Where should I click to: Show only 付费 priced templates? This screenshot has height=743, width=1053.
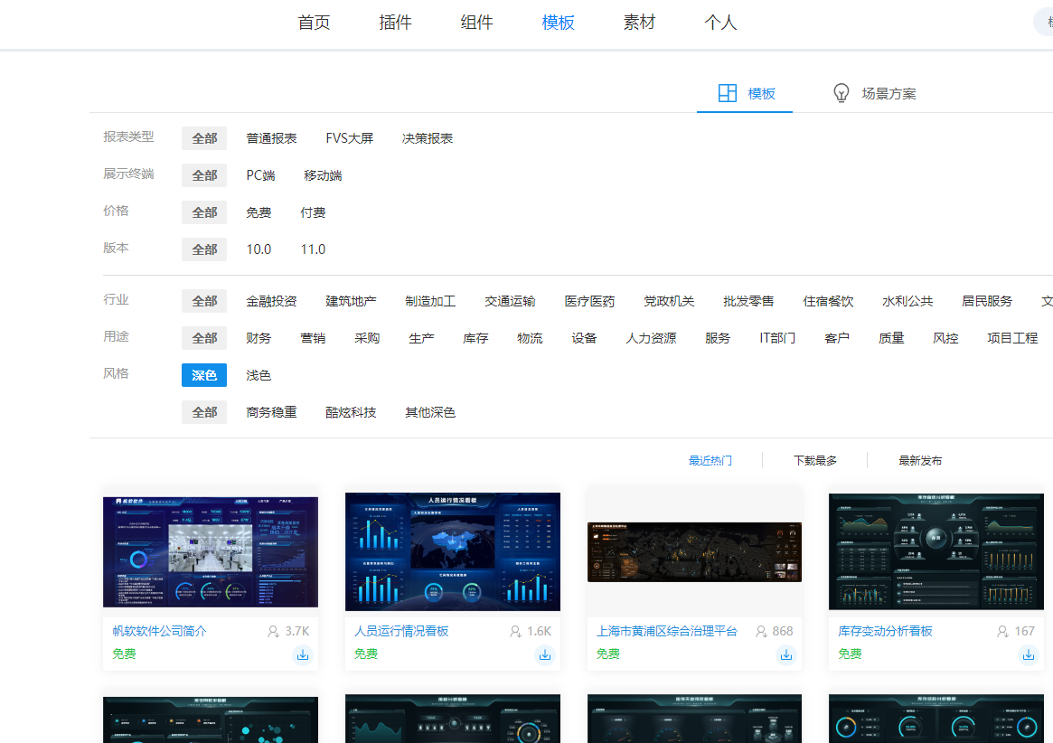coord(313,212)
